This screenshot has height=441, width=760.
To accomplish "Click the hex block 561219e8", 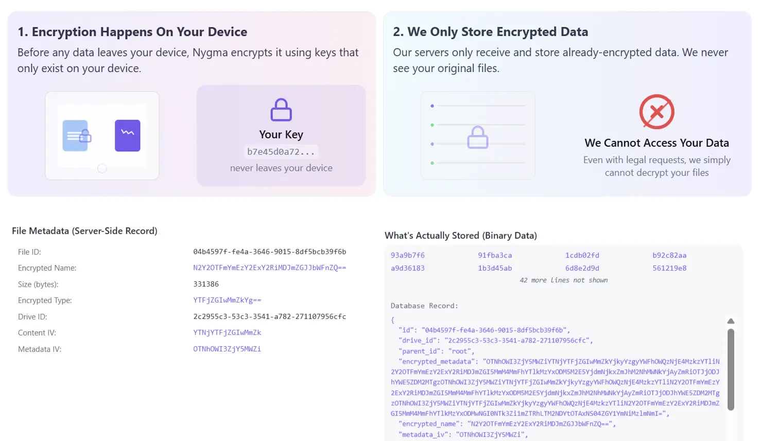I will pos(669,268).
